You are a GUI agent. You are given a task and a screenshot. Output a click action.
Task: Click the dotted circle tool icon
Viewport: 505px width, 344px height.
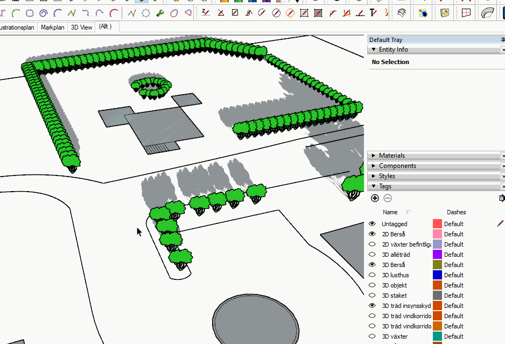pos(146,13)
